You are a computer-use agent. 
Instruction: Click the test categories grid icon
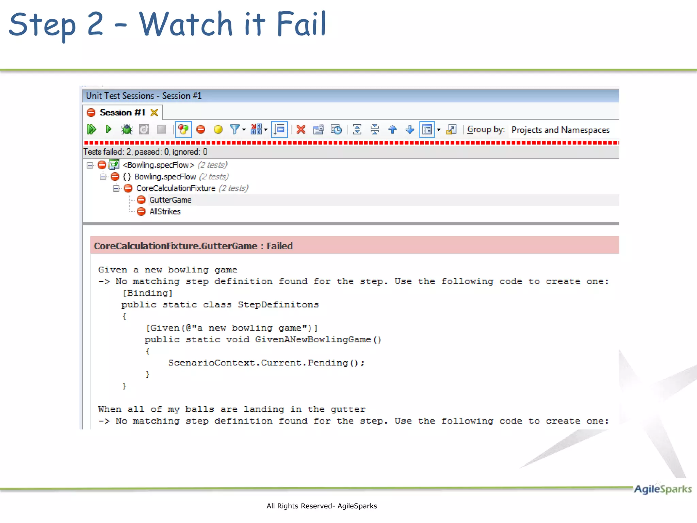[256, 129]
